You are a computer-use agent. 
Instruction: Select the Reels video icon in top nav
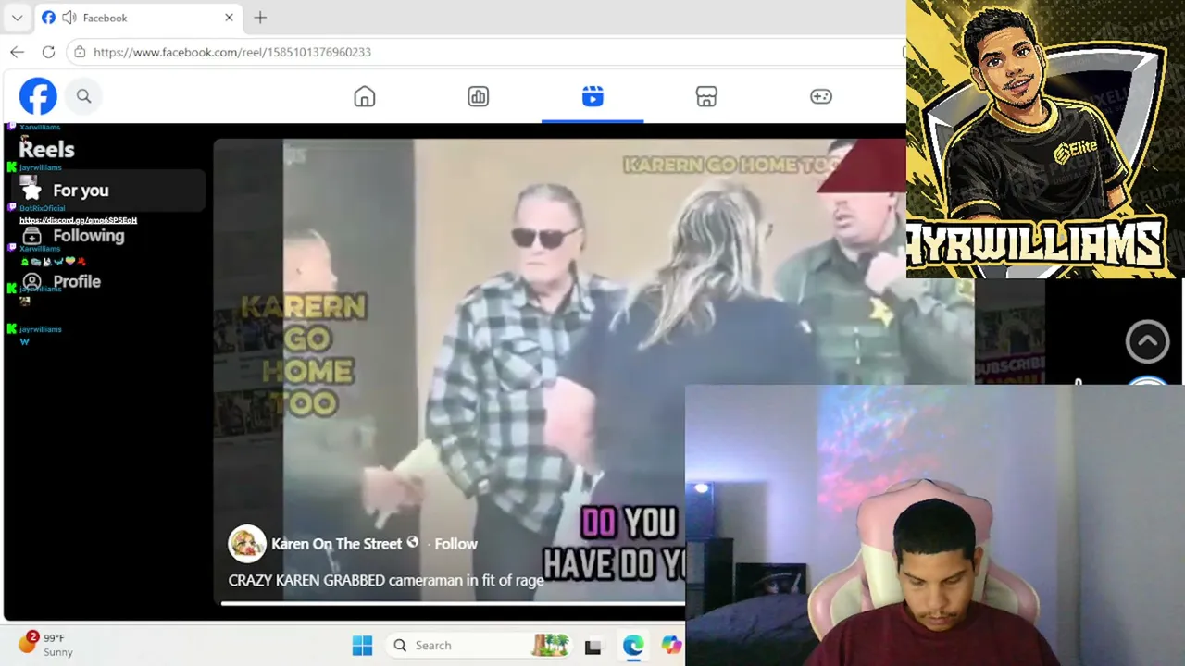[x=592, y=96]
